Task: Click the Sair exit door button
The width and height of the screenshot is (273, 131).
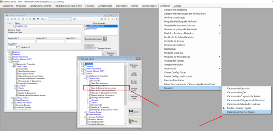Action: 134,121
